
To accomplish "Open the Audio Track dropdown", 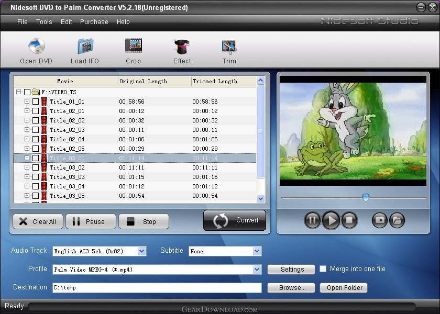I will pos(142,251).
